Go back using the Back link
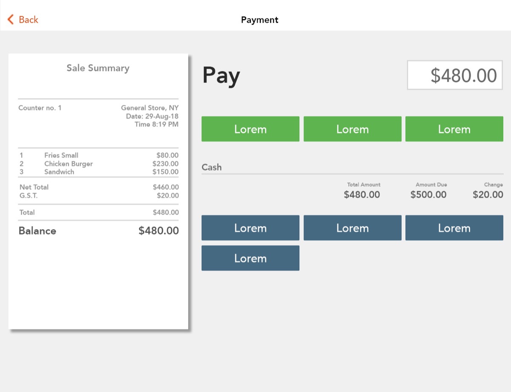 pyautogui.click(x=23, y=19)
